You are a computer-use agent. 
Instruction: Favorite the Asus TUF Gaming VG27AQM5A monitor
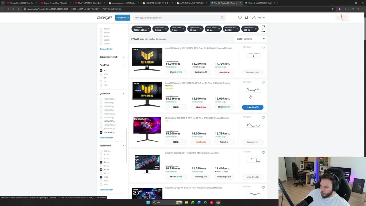[x=263, y=48]
